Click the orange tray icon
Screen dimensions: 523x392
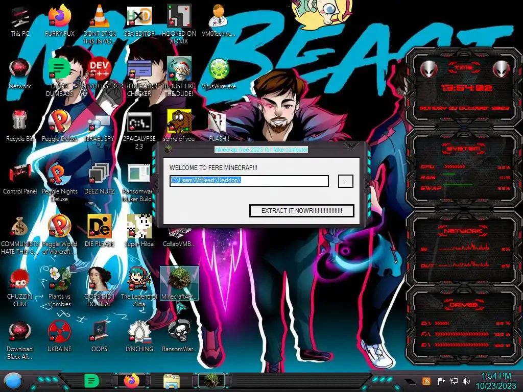(426, 381)
